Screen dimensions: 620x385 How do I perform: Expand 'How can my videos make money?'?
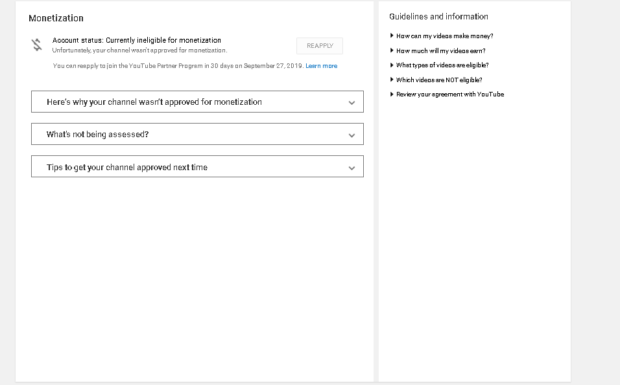tap(444, 36)
